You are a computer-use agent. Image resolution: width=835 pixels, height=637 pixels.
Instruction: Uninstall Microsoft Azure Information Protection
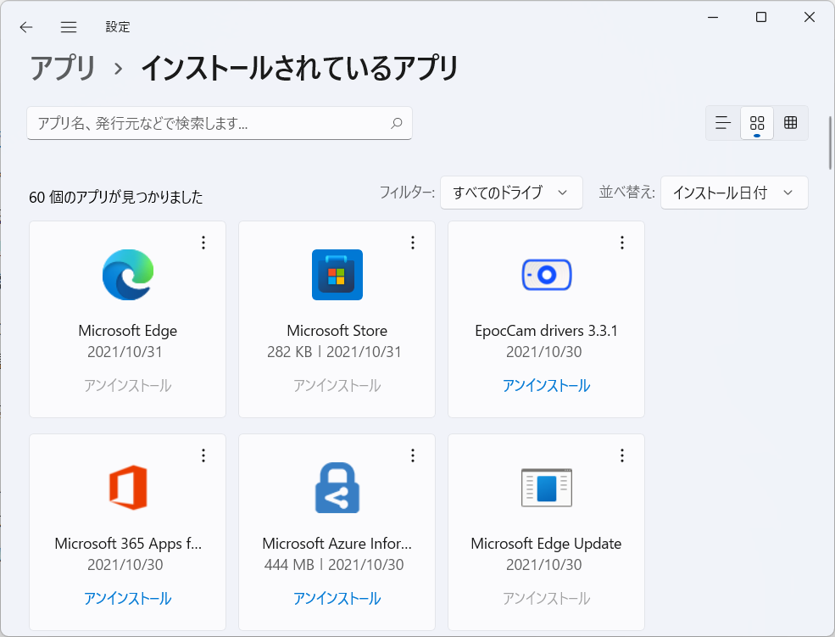(x=337, y=599)
